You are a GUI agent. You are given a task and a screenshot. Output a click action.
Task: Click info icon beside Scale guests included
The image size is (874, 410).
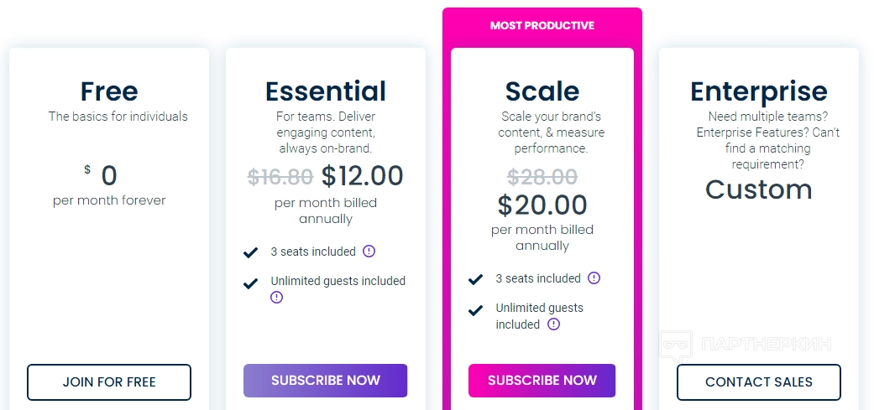coord(553,324)
